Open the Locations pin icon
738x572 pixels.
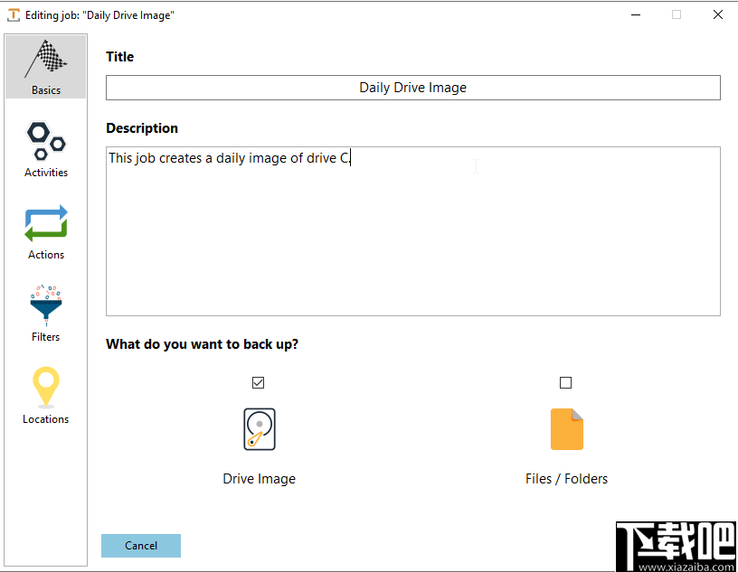coord(45,388)
